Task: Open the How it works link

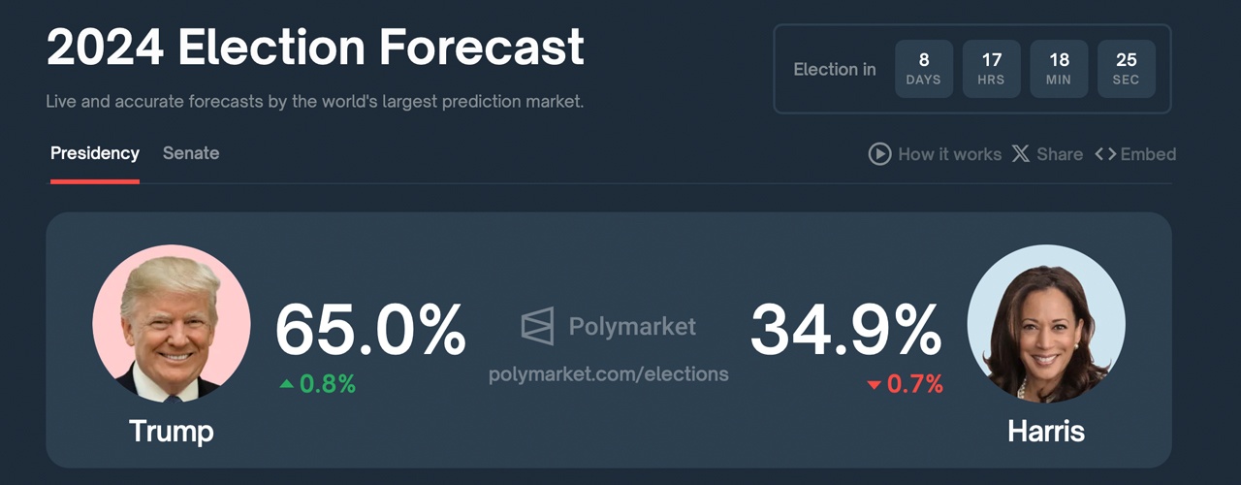Action: tap(949, 154)
